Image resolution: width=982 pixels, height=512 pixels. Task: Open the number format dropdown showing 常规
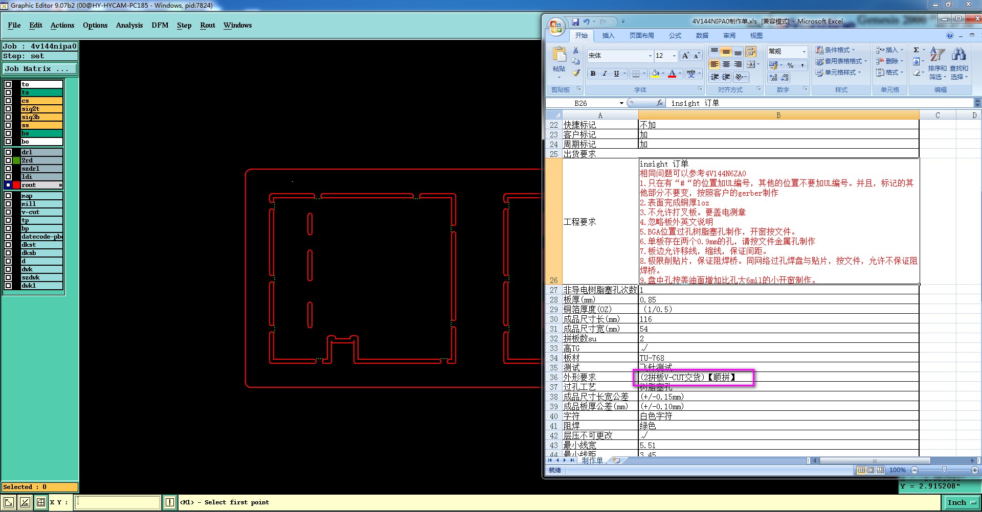tap(804, 52)
